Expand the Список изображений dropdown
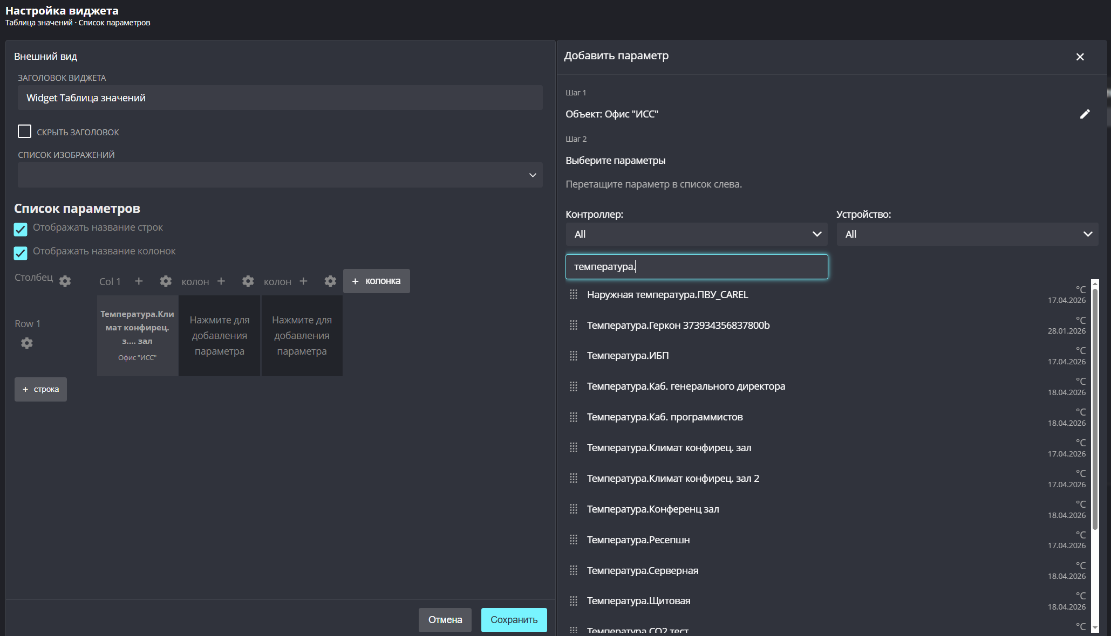 coord(280,175)
